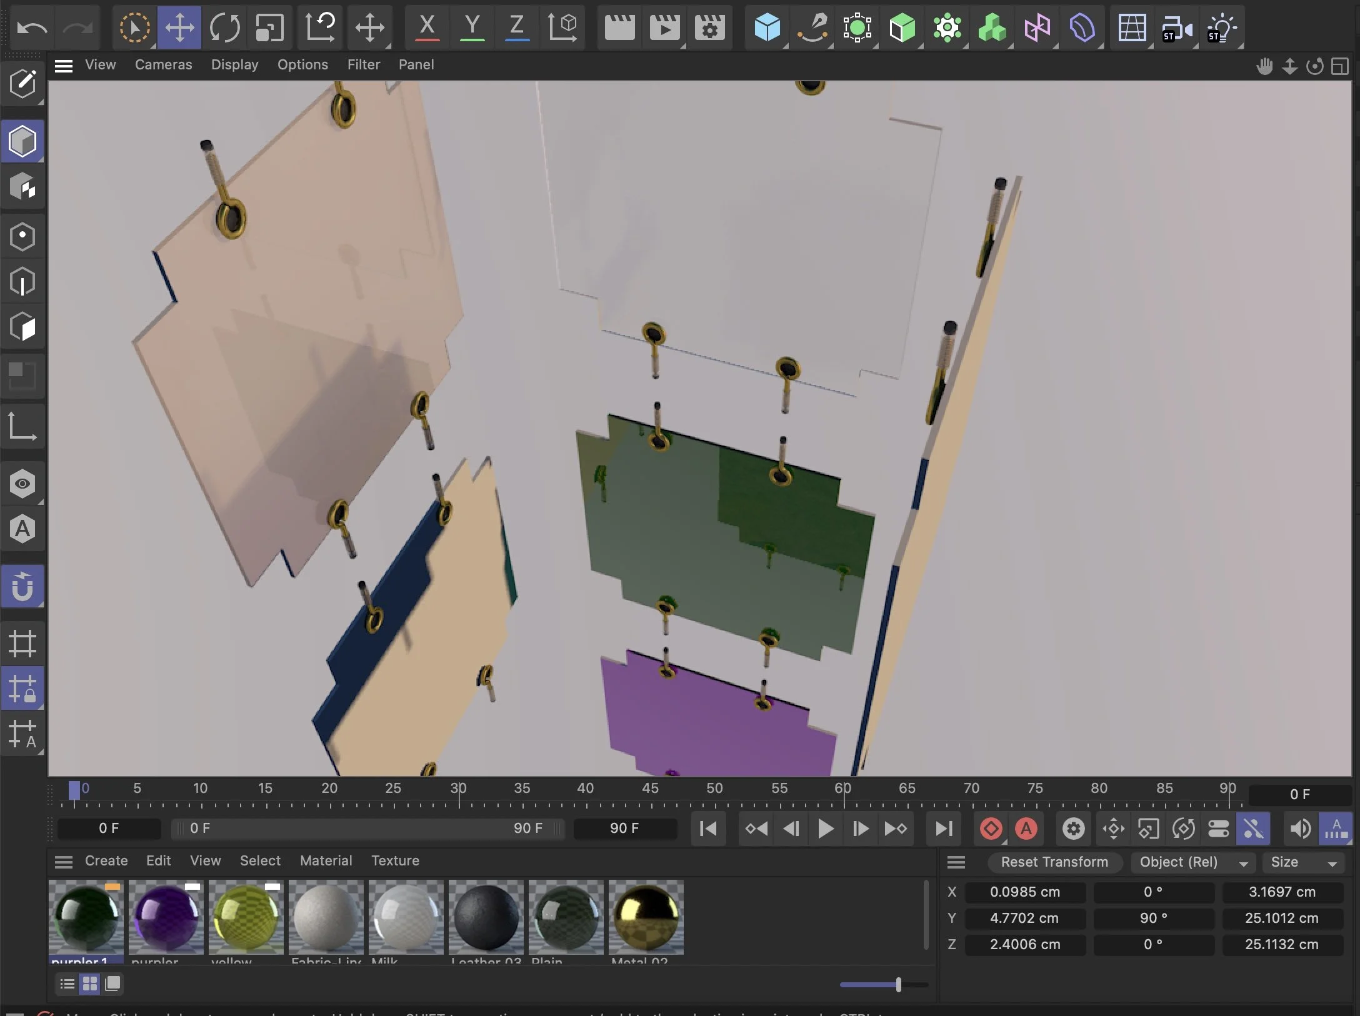Go to end of animation
Image resolution: width=1360 pixels, height=1016 pixels.
pyautogui.click(x=943, y=829)
